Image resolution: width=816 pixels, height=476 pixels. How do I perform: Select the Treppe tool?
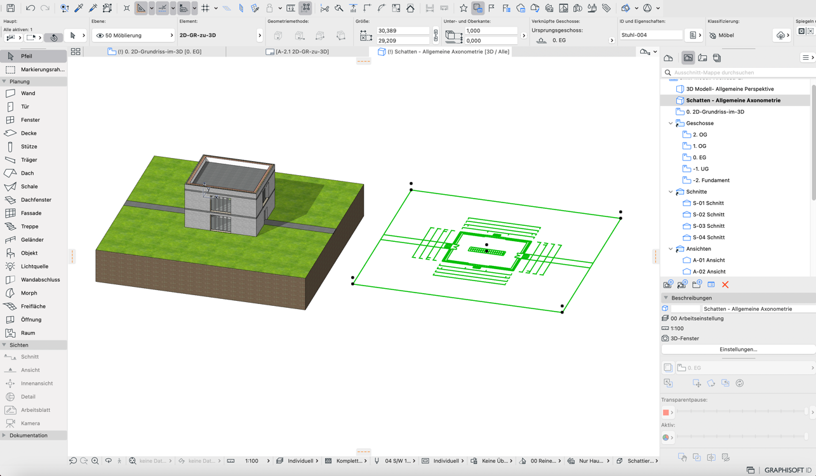(34, 227)
